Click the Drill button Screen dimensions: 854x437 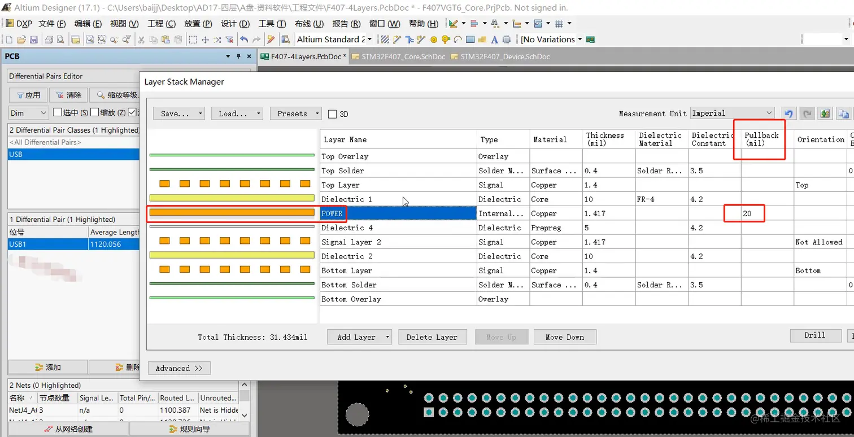point(814,335)
